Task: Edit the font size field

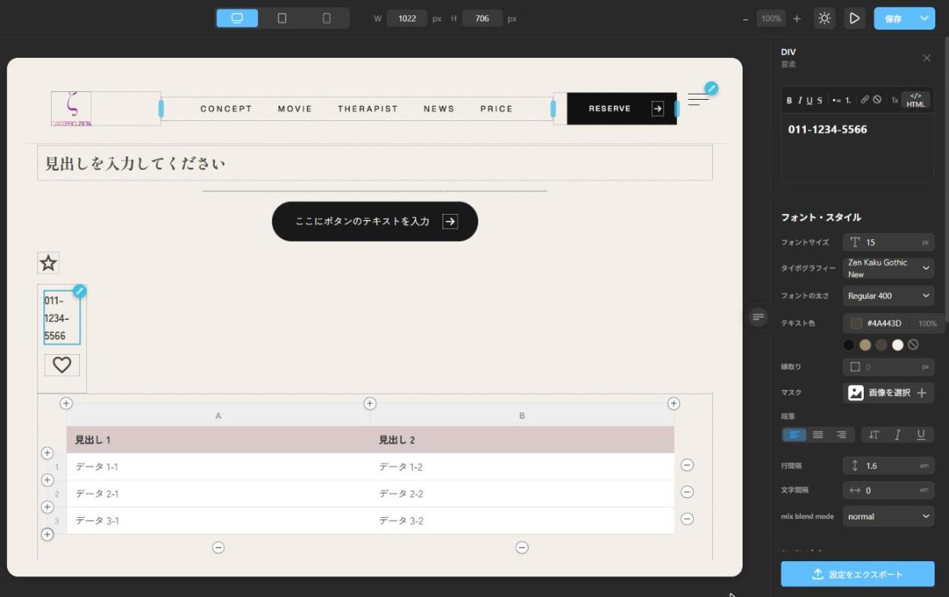Action: click(x=888, y=242)
